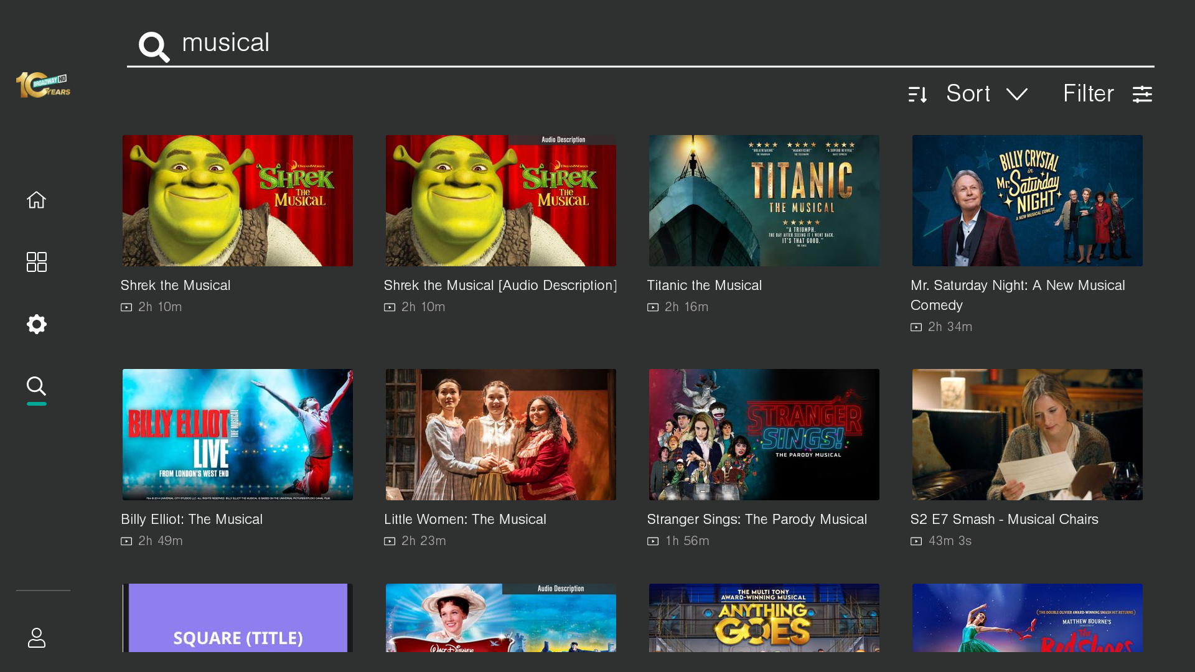Select the Search icon in the sidebar
Screen dimensions: 1195x672
pos(36,386)
